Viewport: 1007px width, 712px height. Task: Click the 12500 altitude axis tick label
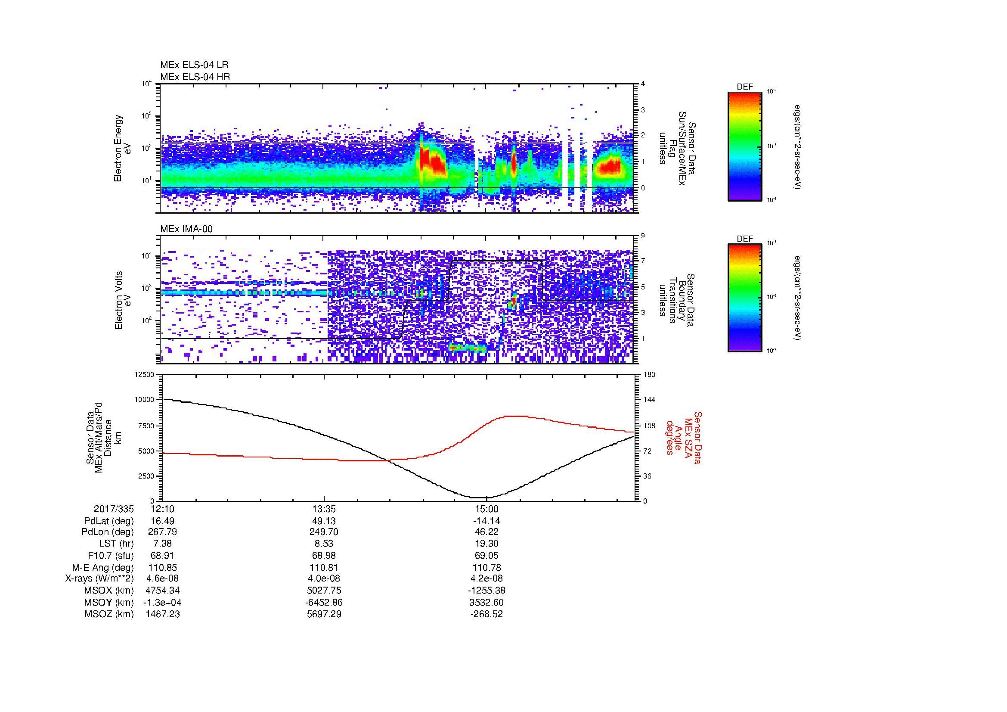pos(145,374)
